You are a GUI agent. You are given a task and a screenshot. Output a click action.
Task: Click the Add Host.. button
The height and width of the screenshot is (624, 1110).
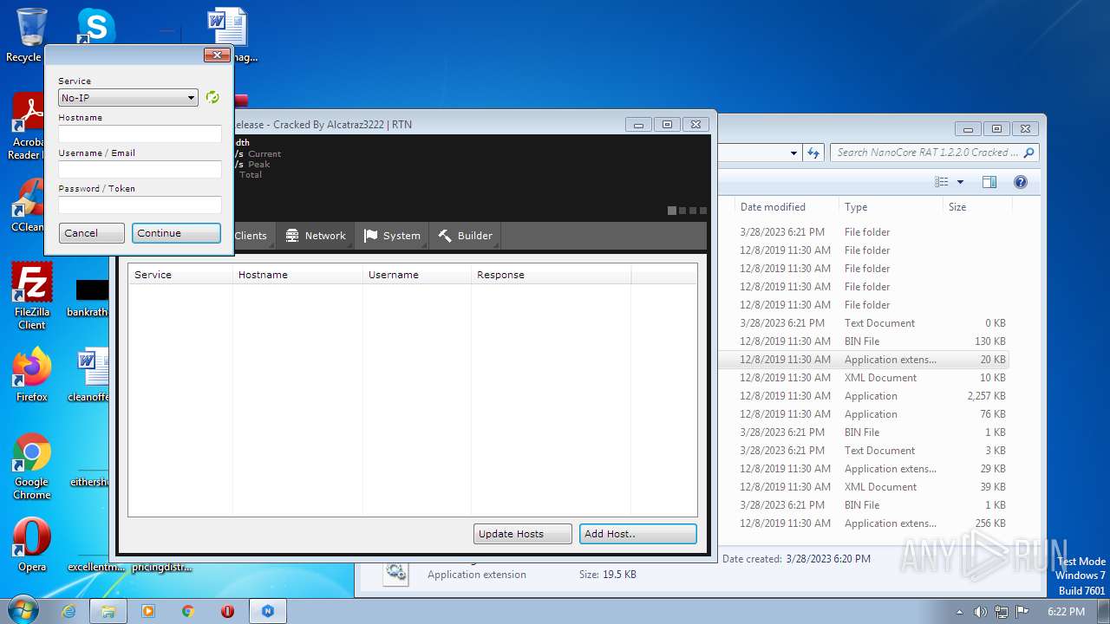click(638, 534)
